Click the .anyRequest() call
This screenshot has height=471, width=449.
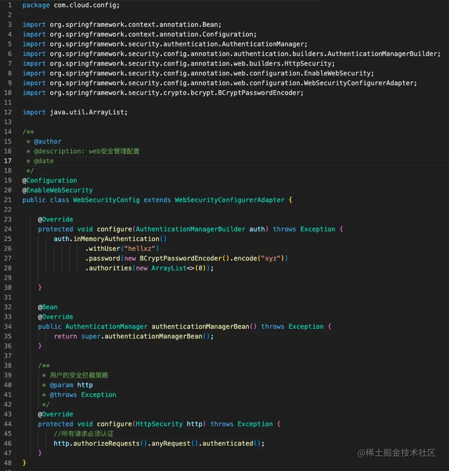click(x=173, y=443)
